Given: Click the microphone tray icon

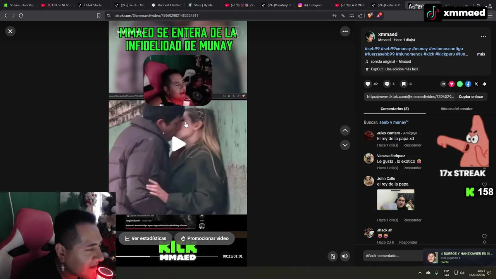Looking at the screenshot, I should pos(437,273).
